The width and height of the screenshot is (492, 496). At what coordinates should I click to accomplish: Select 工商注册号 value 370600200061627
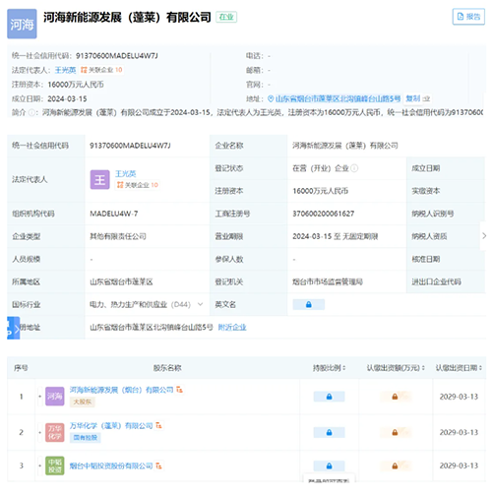(x=324, y=214)
